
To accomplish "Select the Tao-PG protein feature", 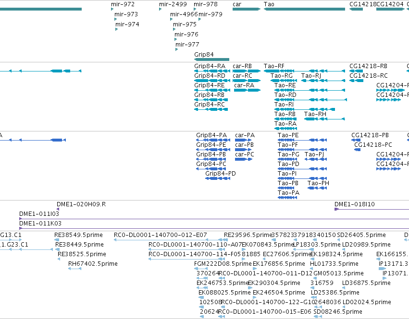I will 287,159.
